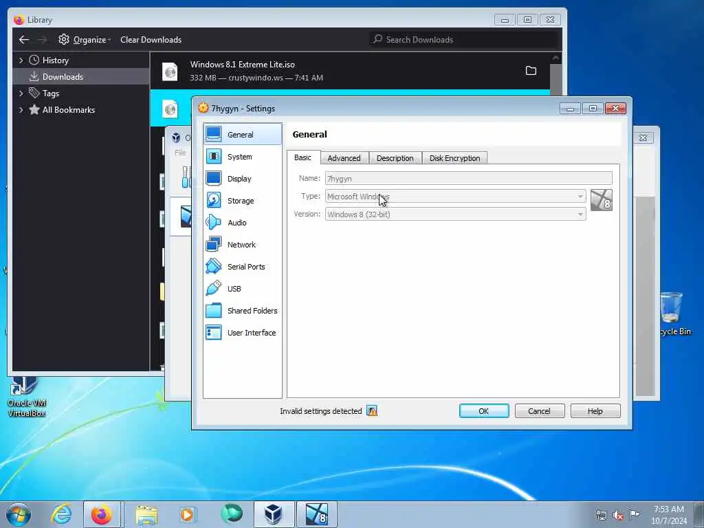Open the Type dropdown Microsoft Windows
Image resolution: width=704 pixels, height=528 pixels.
pyautogui.click(x=455, y=196)
